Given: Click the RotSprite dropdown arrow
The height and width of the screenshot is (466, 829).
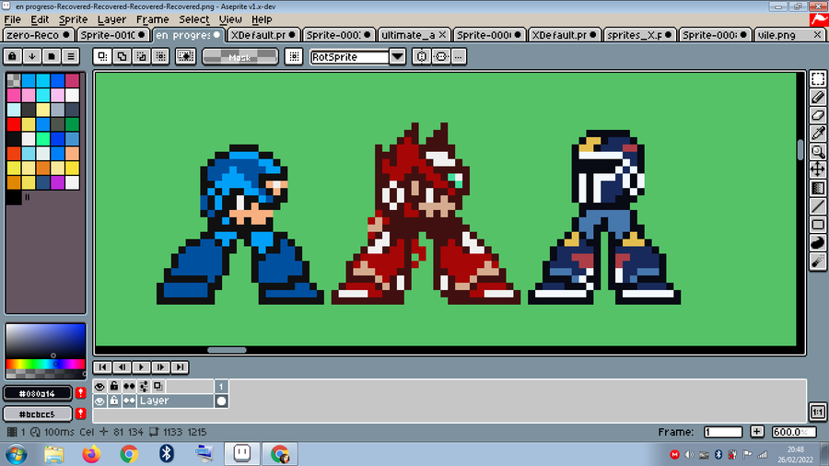Looking at the screenshot, I should click(x=398, y=56).
